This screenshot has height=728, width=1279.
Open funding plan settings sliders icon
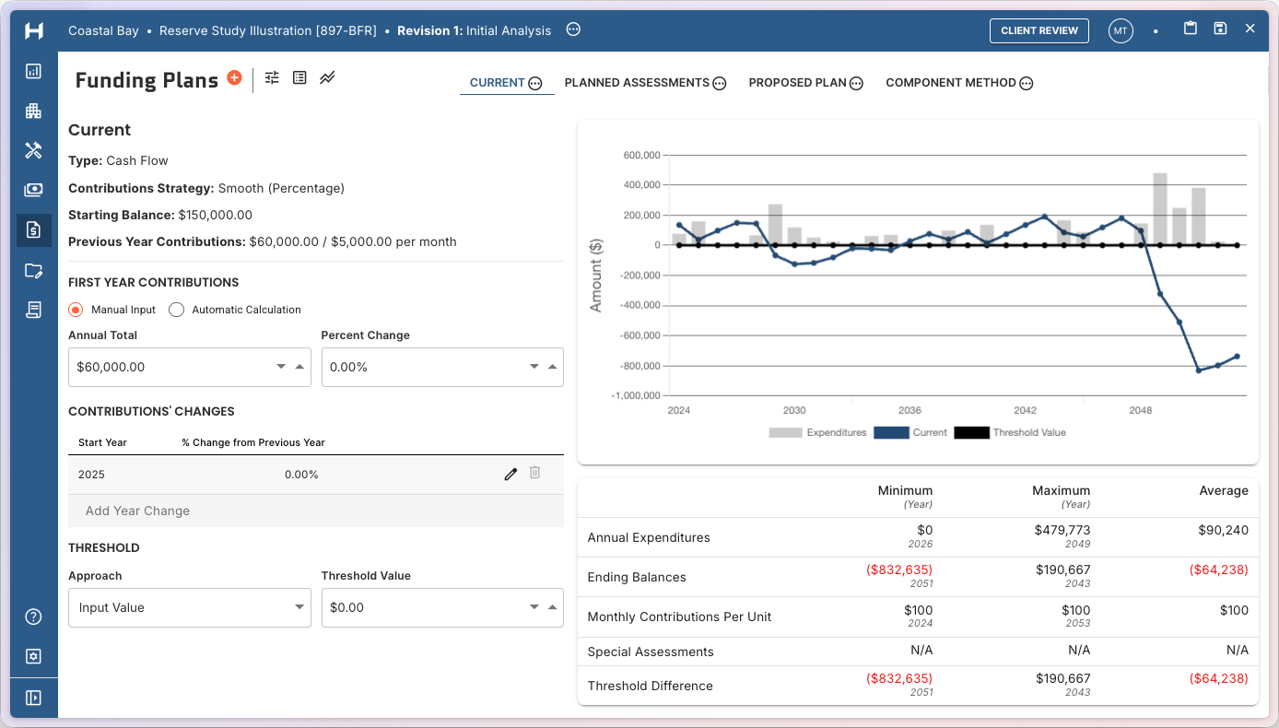click(271, 77)
